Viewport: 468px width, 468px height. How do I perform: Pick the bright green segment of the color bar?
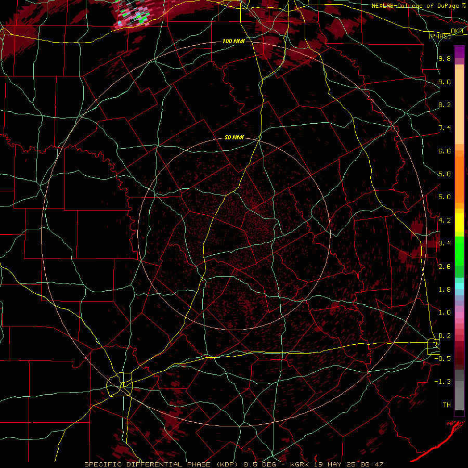[x=459, y=251]
